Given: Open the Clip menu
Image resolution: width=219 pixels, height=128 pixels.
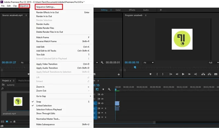Looking at the screenshot, I should pos(15,6).
